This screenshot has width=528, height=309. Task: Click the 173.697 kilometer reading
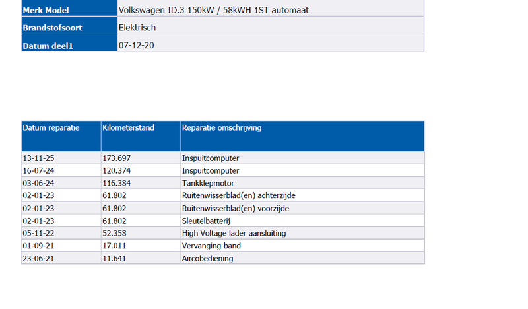coord(117,158)
